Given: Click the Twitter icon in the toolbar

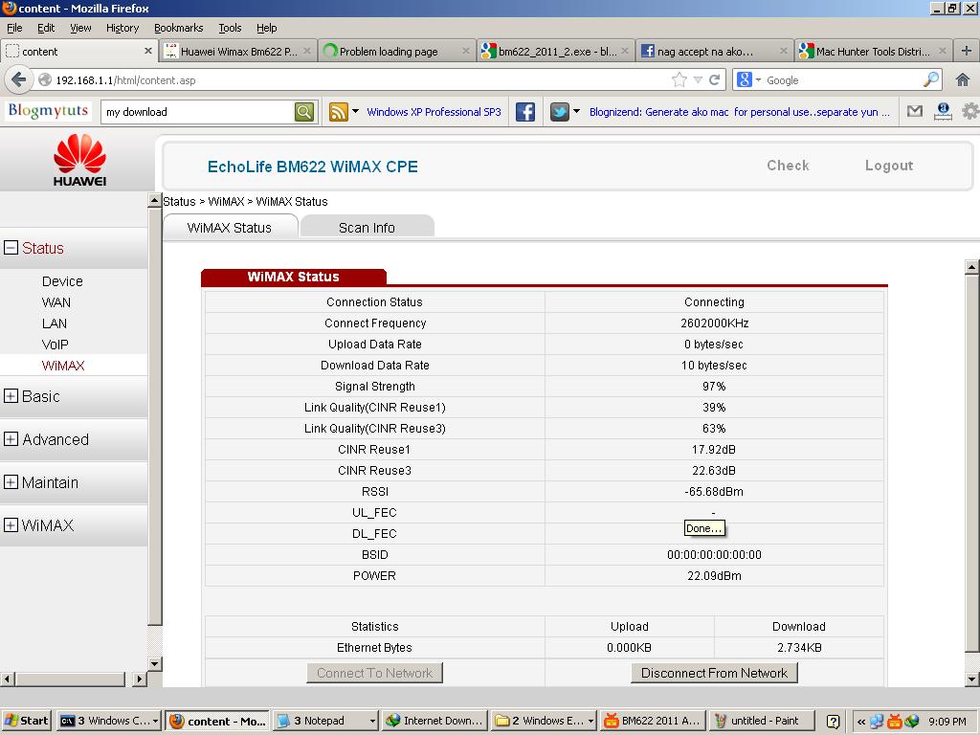Looking at the screenshot, I should click(x=559, y=112).
